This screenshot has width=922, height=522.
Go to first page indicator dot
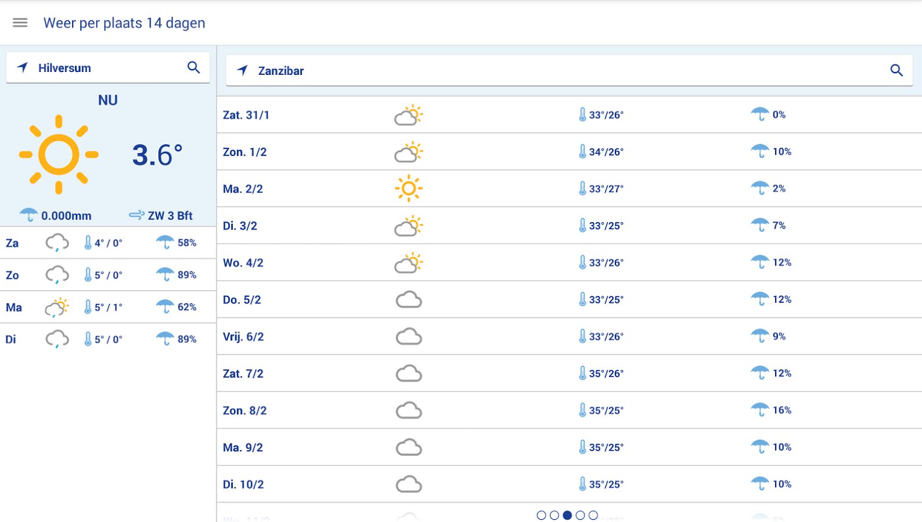click(541, 515)
